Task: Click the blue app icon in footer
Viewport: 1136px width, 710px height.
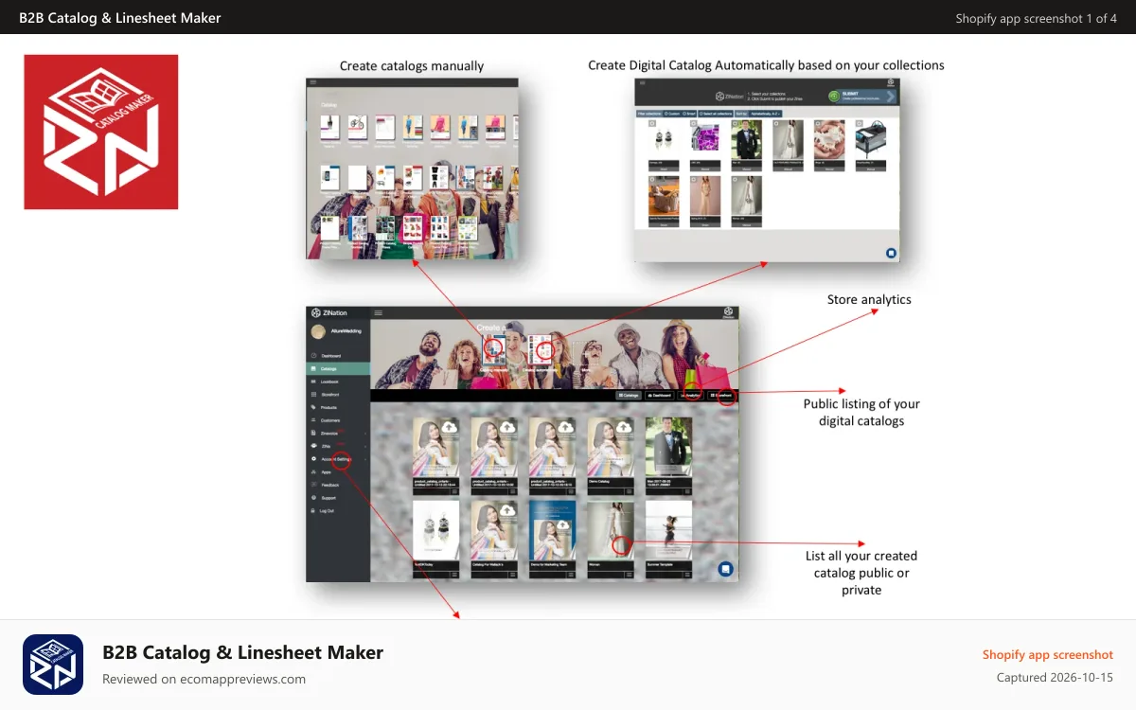Action: pos(53,665)
